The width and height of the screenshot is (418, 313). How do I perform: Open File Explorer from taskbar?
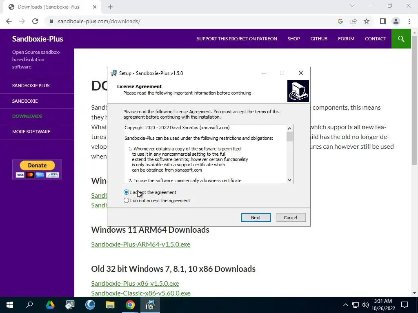(110, 305)
